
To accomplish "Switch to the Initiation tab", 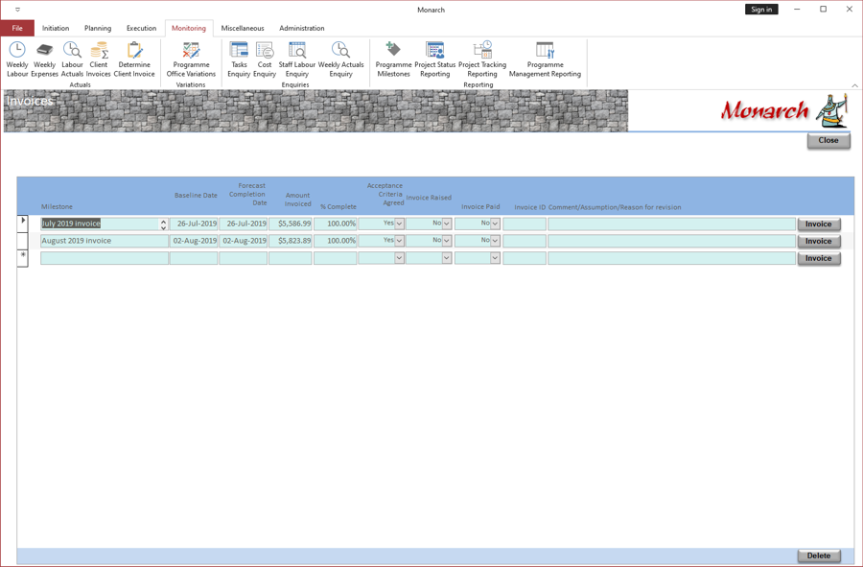I will coord(56,28).
